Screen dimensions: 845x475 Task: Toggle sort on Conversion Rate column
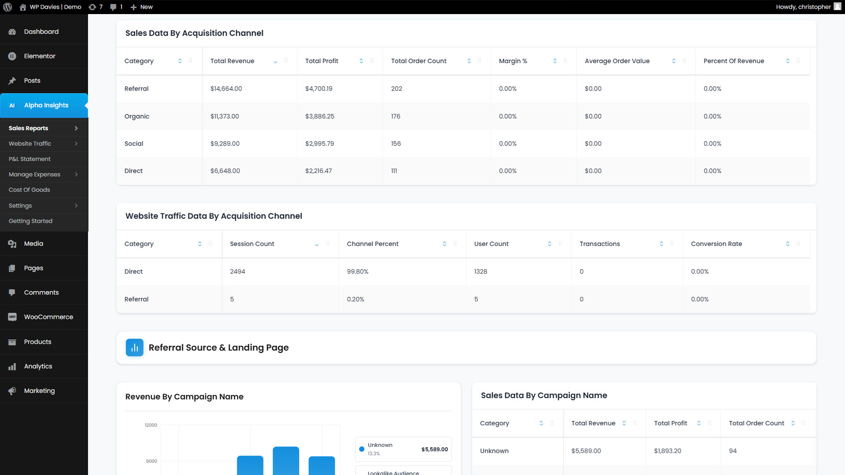pos(788,244)
